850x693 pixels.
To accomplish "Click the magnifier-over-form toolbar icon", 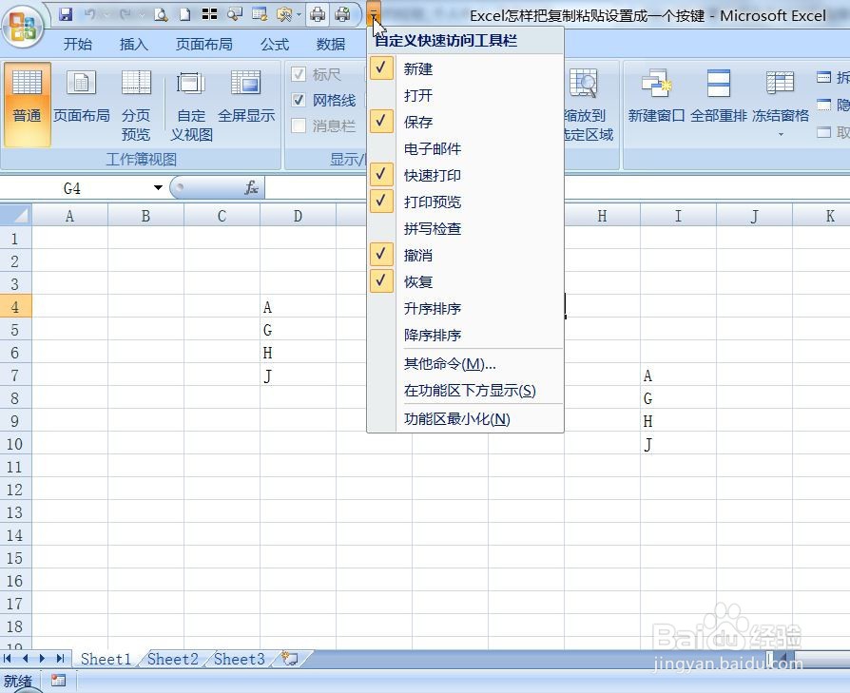I will coord(235,14).
